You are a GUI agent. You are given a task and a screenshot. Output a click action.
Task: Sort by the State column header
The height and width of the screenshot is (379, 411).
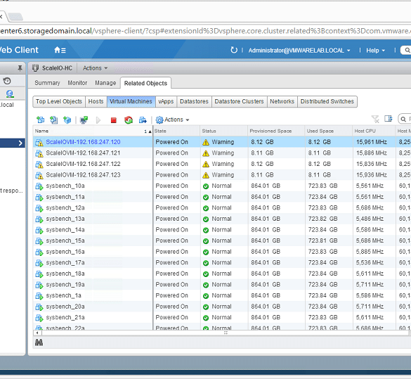coord(176,131)
